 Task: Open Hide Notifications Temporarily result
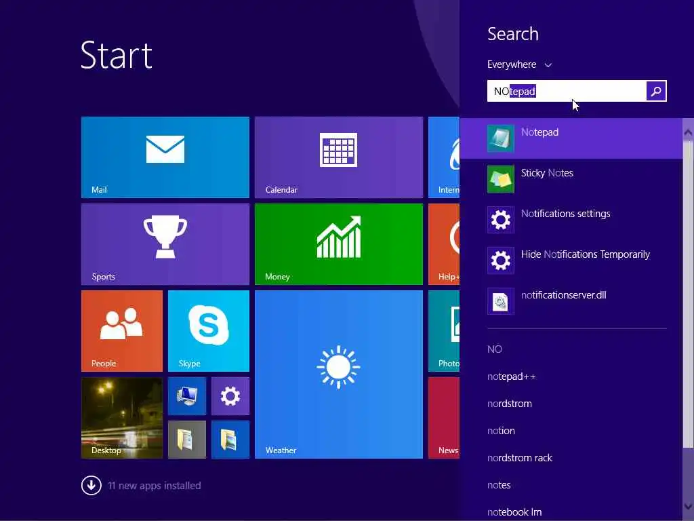(571, 260)
